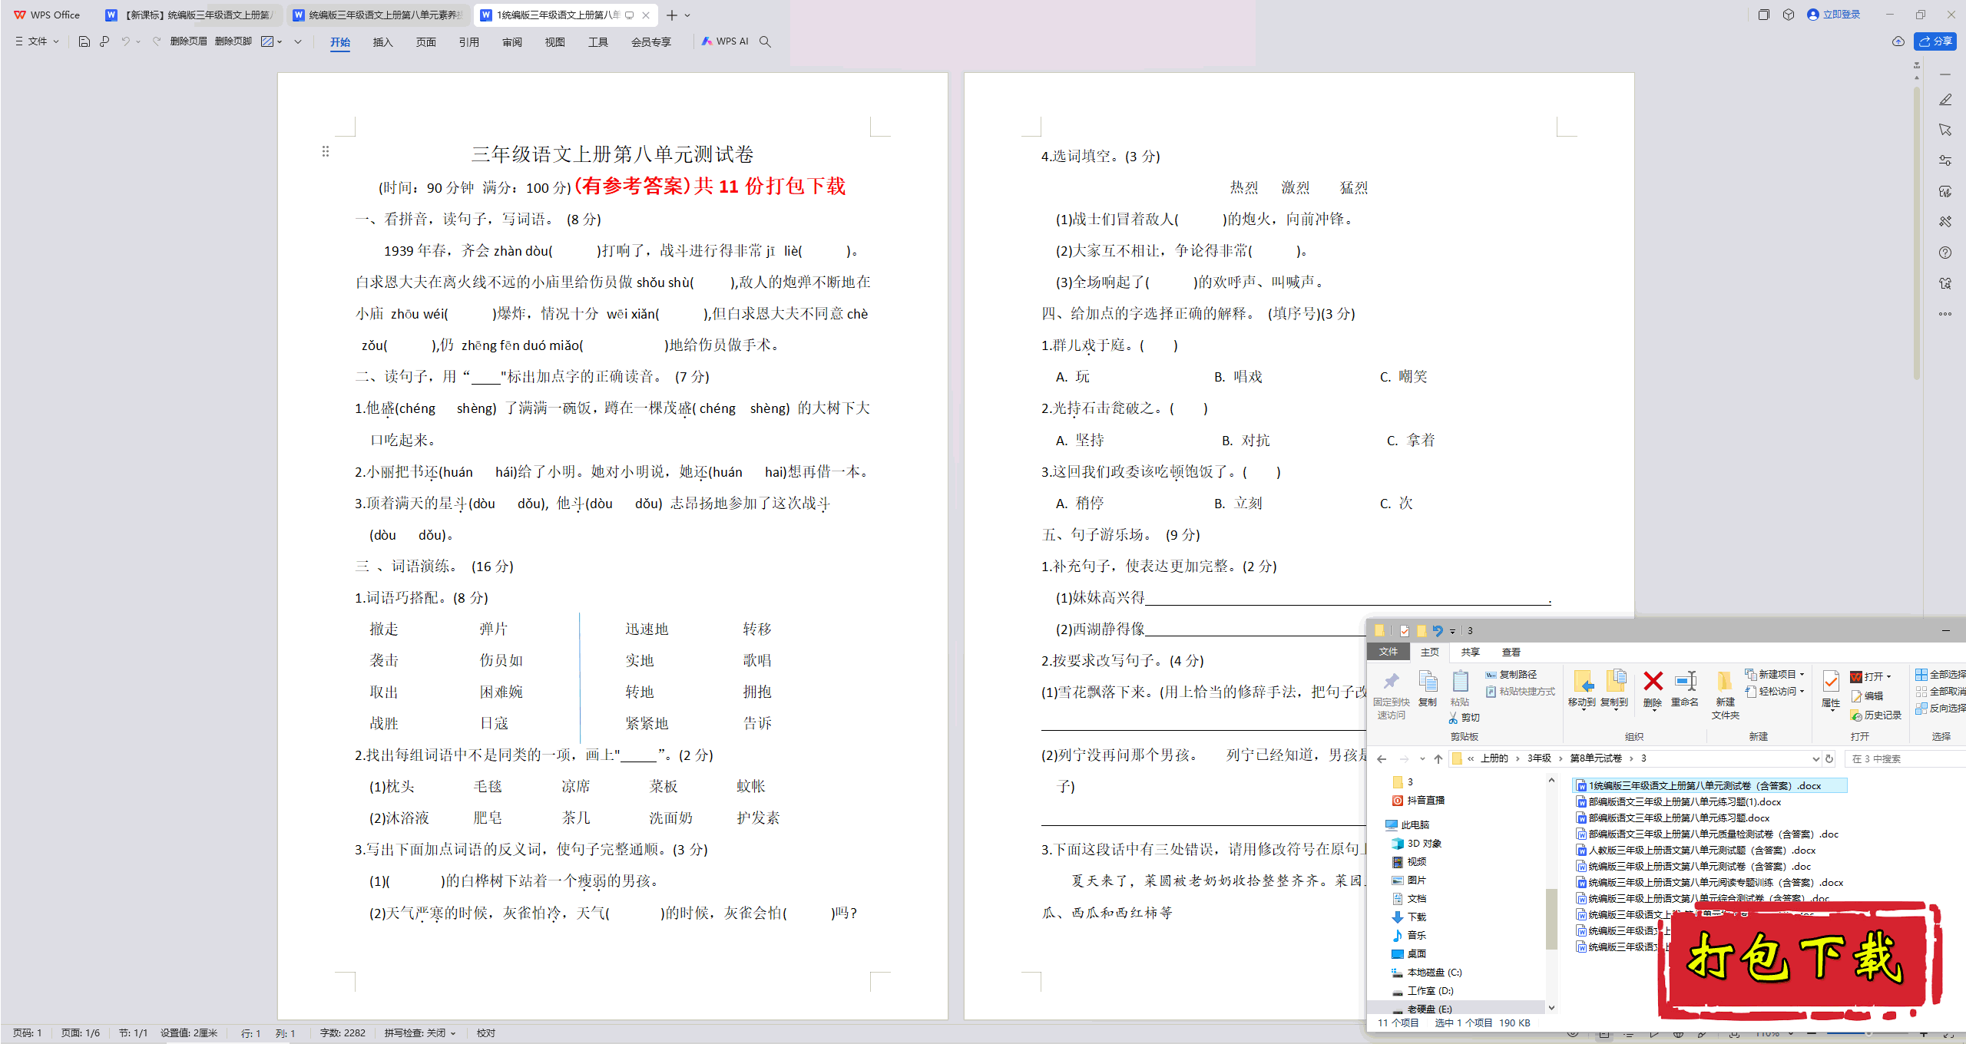Click the 复制到 icon in Explorer ribbon
The height and width of the screenshot is (1044, 1966).
[x=1614, y=689]
